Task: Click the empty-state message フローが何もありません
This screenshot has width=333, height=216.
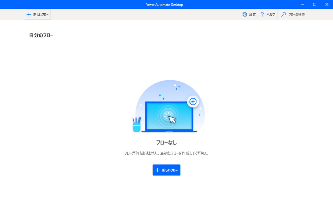Action: tap(166, 153)
